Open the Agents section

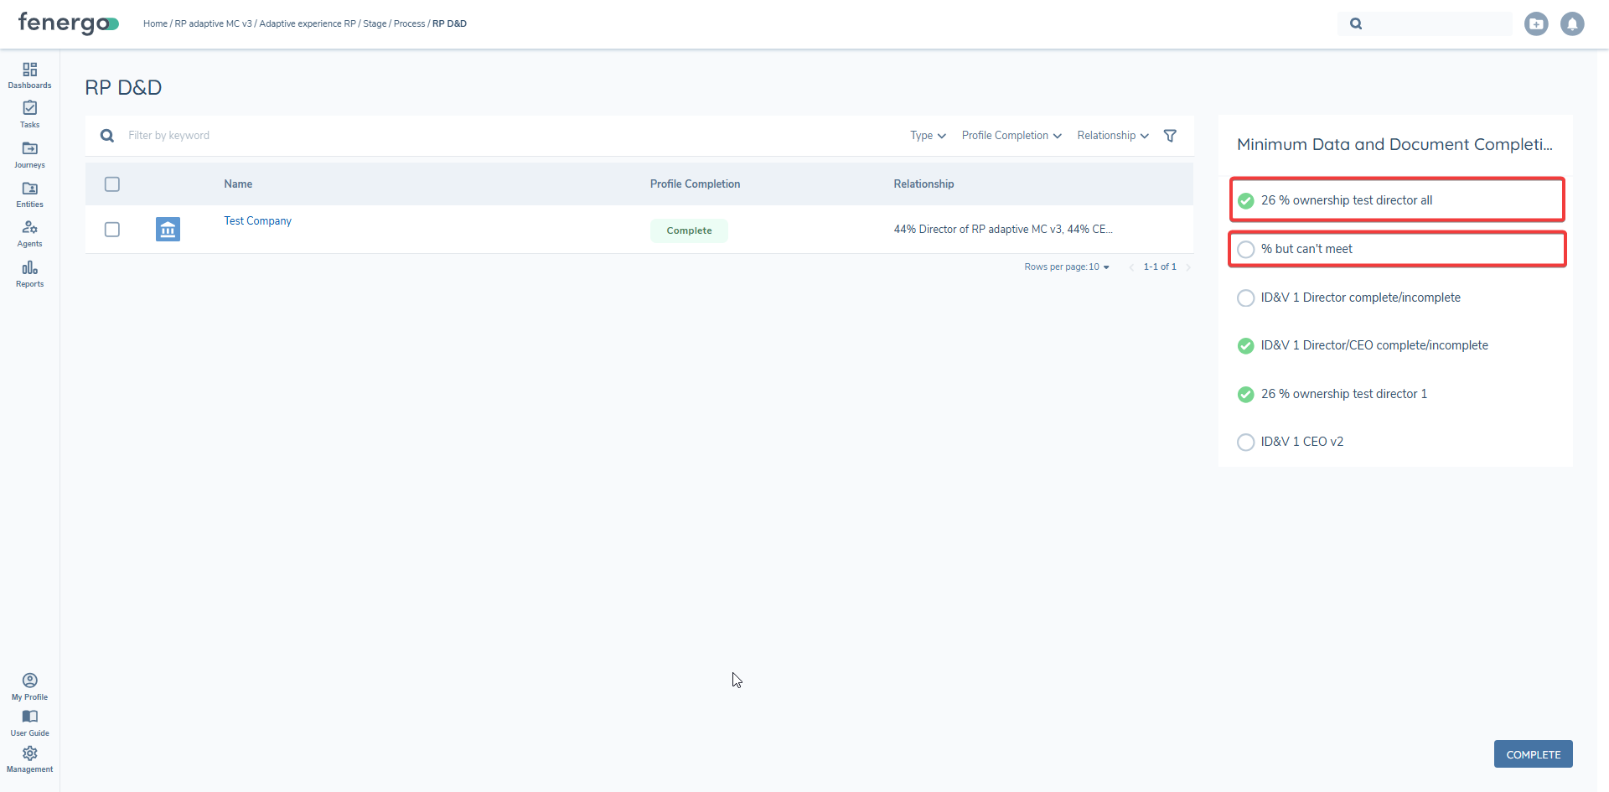pyautogui.click(x=29, y=233)
